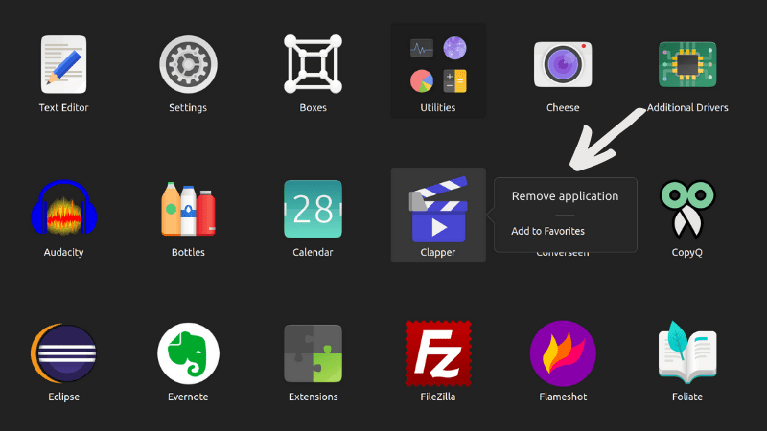Launch the Settings application

[x=188, y=65]
